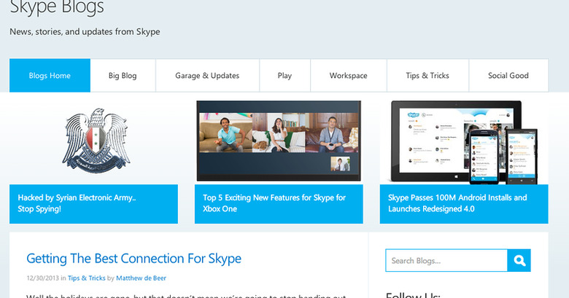Go to the Workspace tab

coord(349,75)
